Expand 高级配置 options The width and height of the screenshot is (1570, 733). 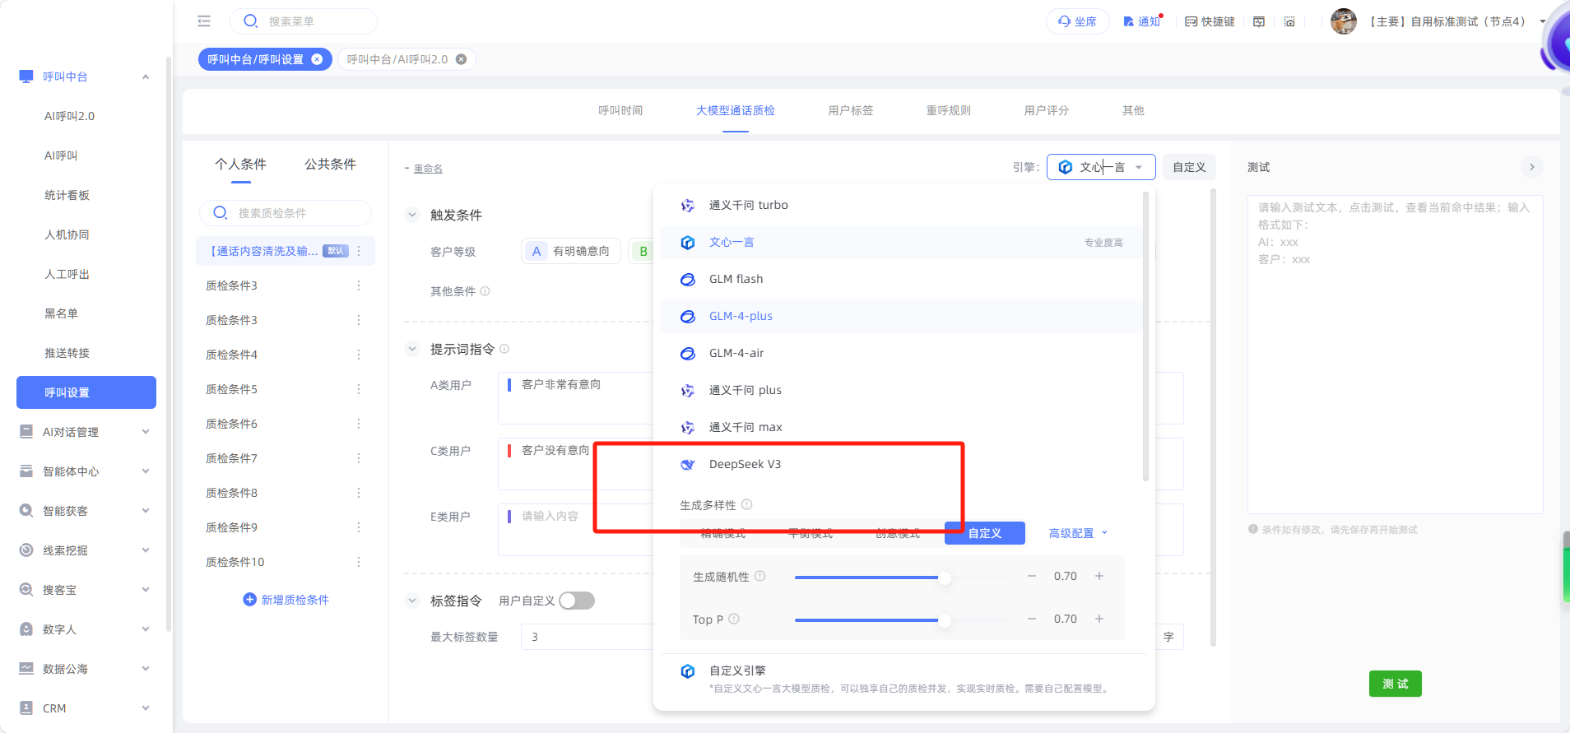1078,533
